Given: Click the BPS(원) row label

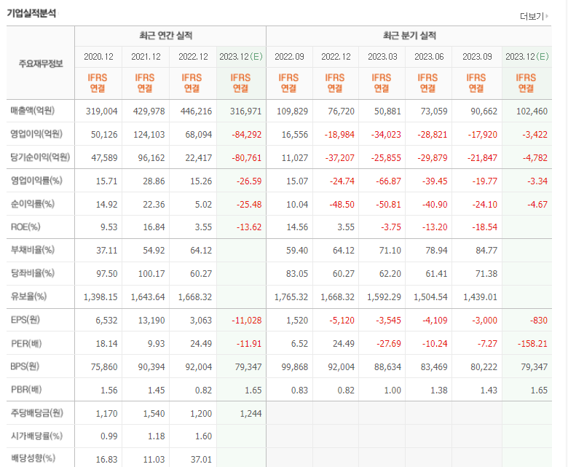Looking at the screenshot, I should point(25,366).
